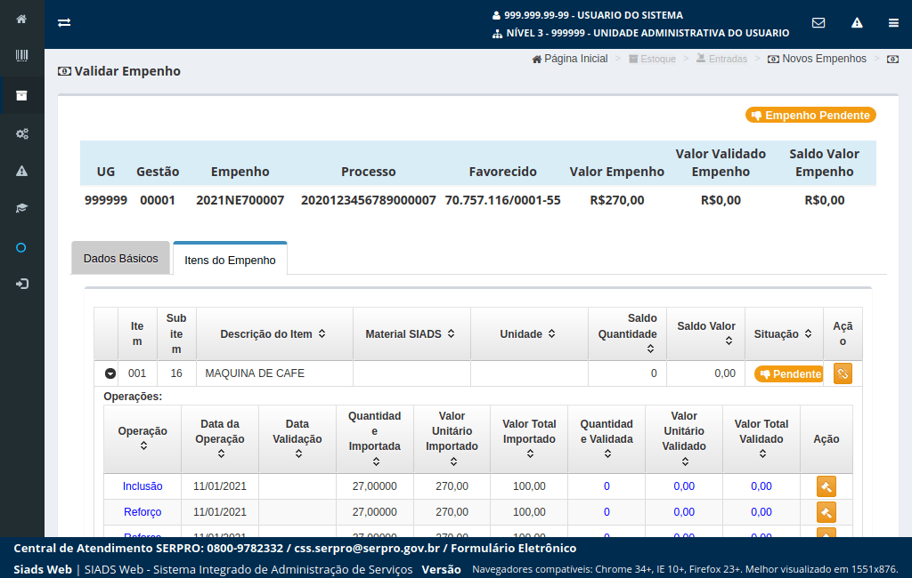Screen dimensions: 912x578
Task: Click user name USUARIO DO SISTEMA
Action: click(x=631, y=15)
